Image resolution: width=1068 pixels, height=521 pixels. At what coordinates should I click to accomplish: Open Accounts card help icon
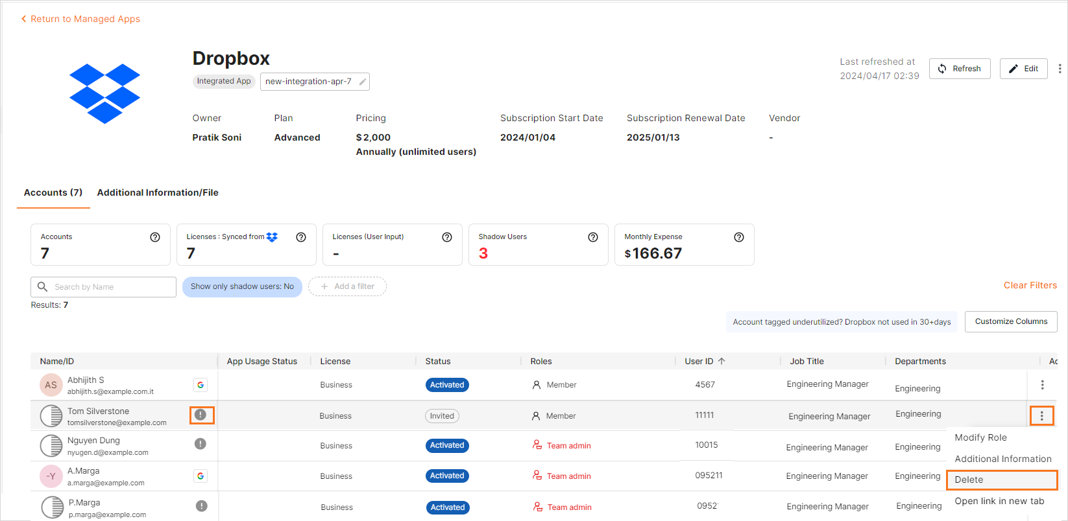point(155,237)
